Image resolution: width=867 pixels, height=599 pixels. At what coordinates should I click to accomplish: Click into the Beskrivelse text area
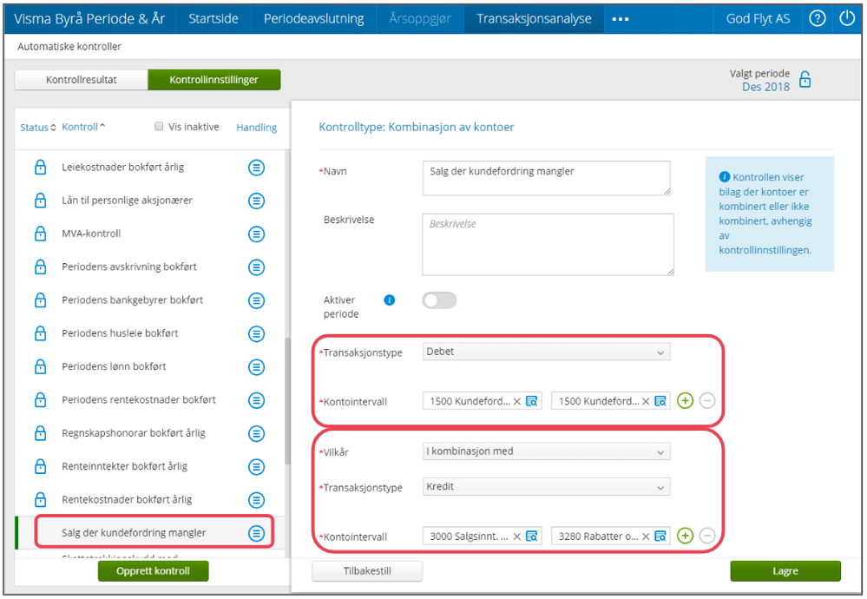548,245
